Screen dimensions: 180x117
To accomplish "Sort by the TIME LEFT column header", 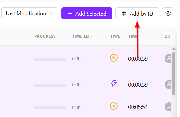I will 82,36.
